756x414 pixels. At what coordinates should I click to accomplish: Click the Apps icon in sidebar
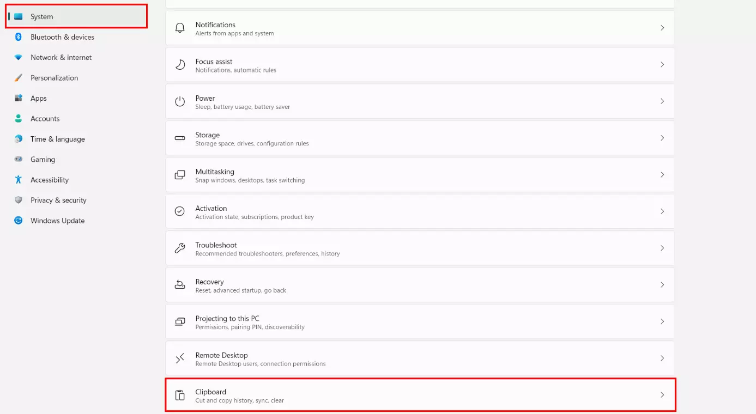pyautogui.click(x=19, y=98)
